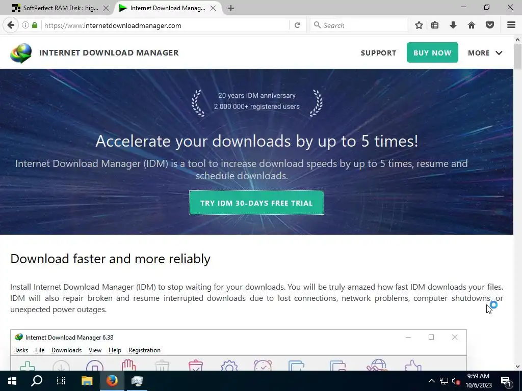The width and height of the screenshot is (522, 391).
Task: Show bookmarks list icon in toolbar
Action: [435, 25]
